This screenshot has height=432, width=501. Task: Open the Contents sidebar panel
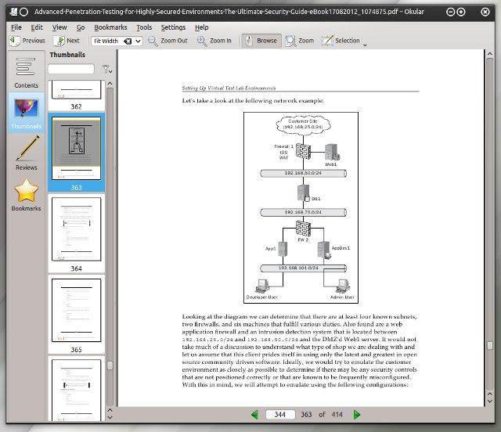point(26,72)
